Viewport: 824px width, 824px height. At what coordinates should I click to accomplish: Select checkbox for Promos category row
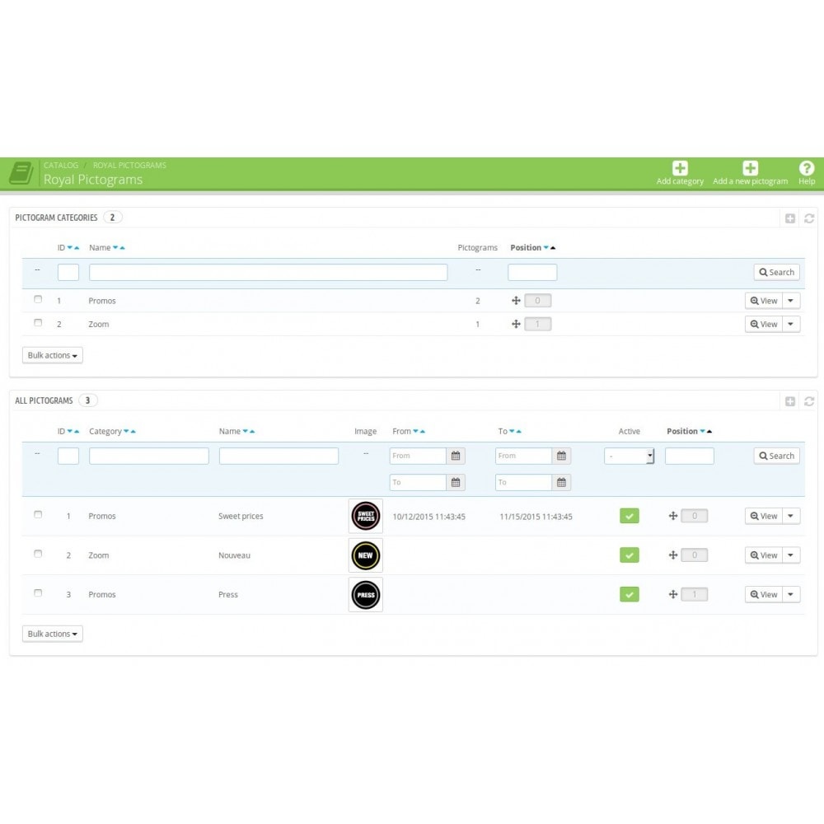coord(38,300)
